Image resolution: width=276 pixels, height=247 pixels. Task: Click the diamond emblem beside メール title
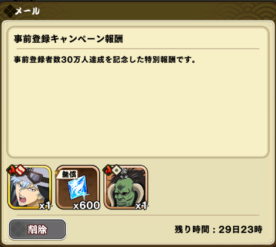[x=9, y=11]
